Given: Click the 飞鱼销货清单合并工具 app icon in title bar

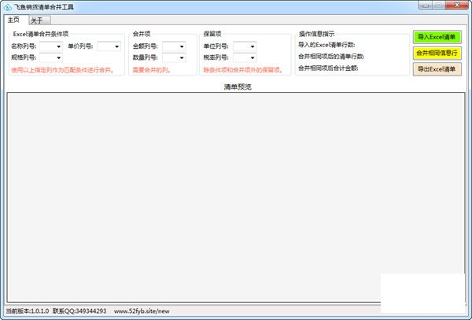Looking at the screenshot, I should [7, 6].
